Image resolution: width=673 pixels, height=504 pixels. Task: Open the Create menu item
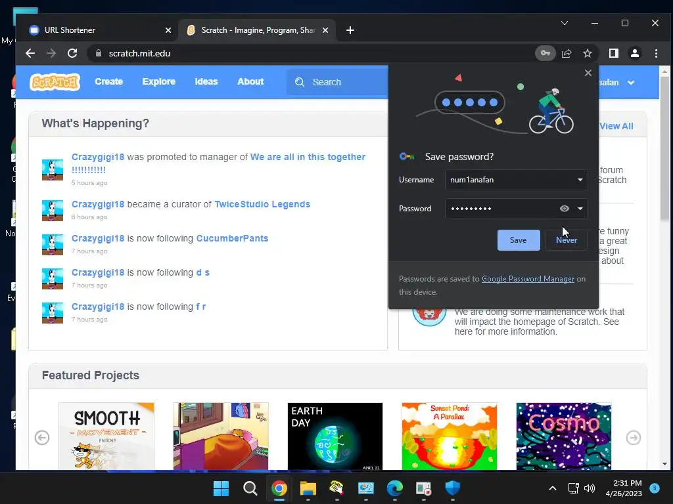[x=109, y=81]
